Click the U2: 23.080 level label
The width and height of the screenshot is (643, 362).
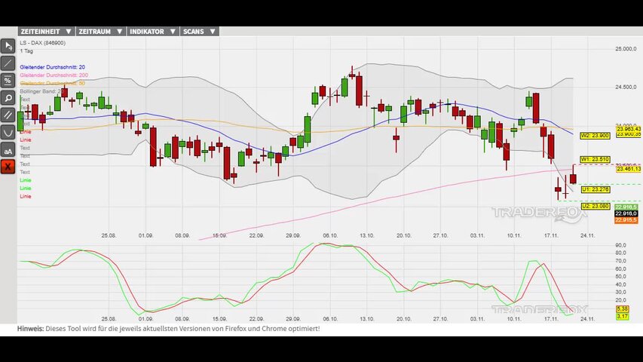[x=596, y=206]
